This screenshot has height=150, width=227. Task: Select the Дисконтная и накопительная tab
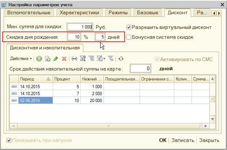pyautogui.click(x=45, y=48)
